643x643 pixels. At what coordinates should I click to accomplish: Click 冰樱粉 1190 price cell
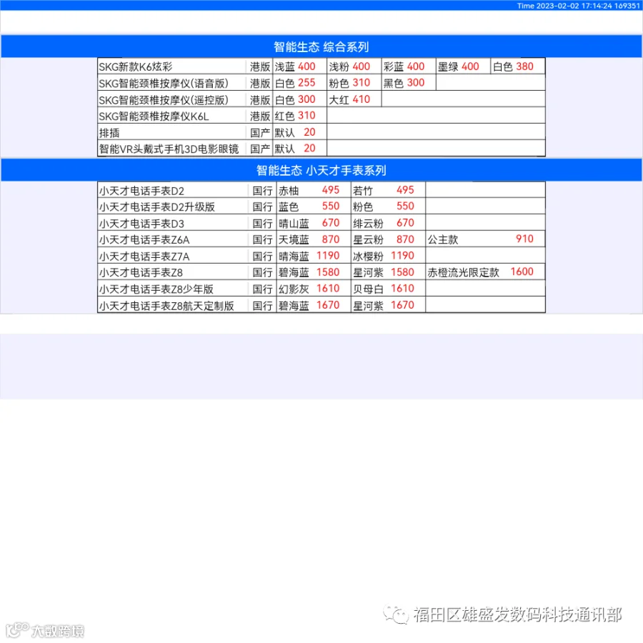point(389,256)
